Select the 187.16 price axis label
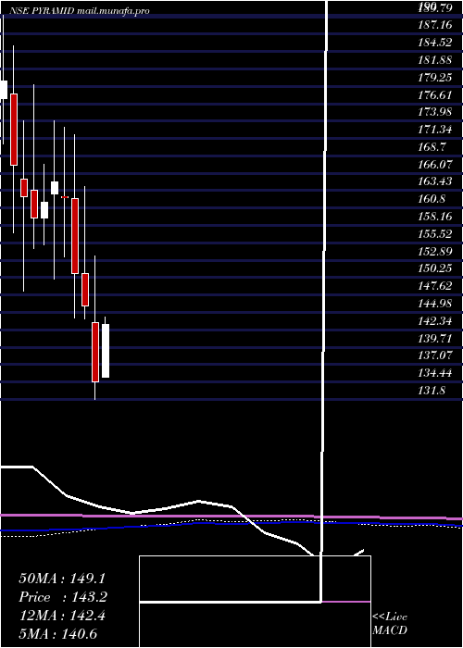 (435, 25)
